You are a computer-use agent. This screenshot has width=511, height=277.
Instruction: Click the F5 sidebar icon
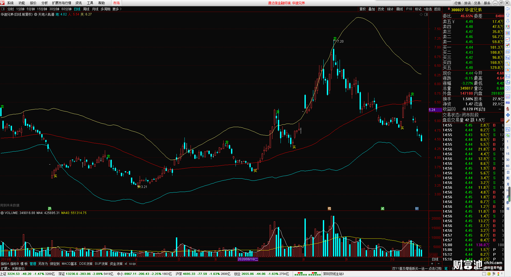click(x=508, y=129)
